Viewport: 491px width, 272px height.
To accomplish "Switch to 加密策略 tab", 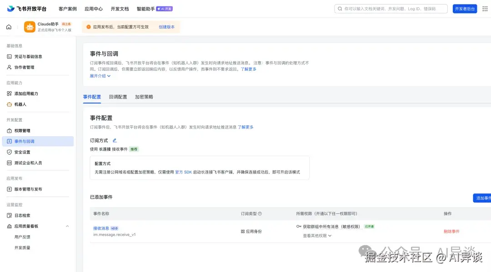I will (144, 97).
